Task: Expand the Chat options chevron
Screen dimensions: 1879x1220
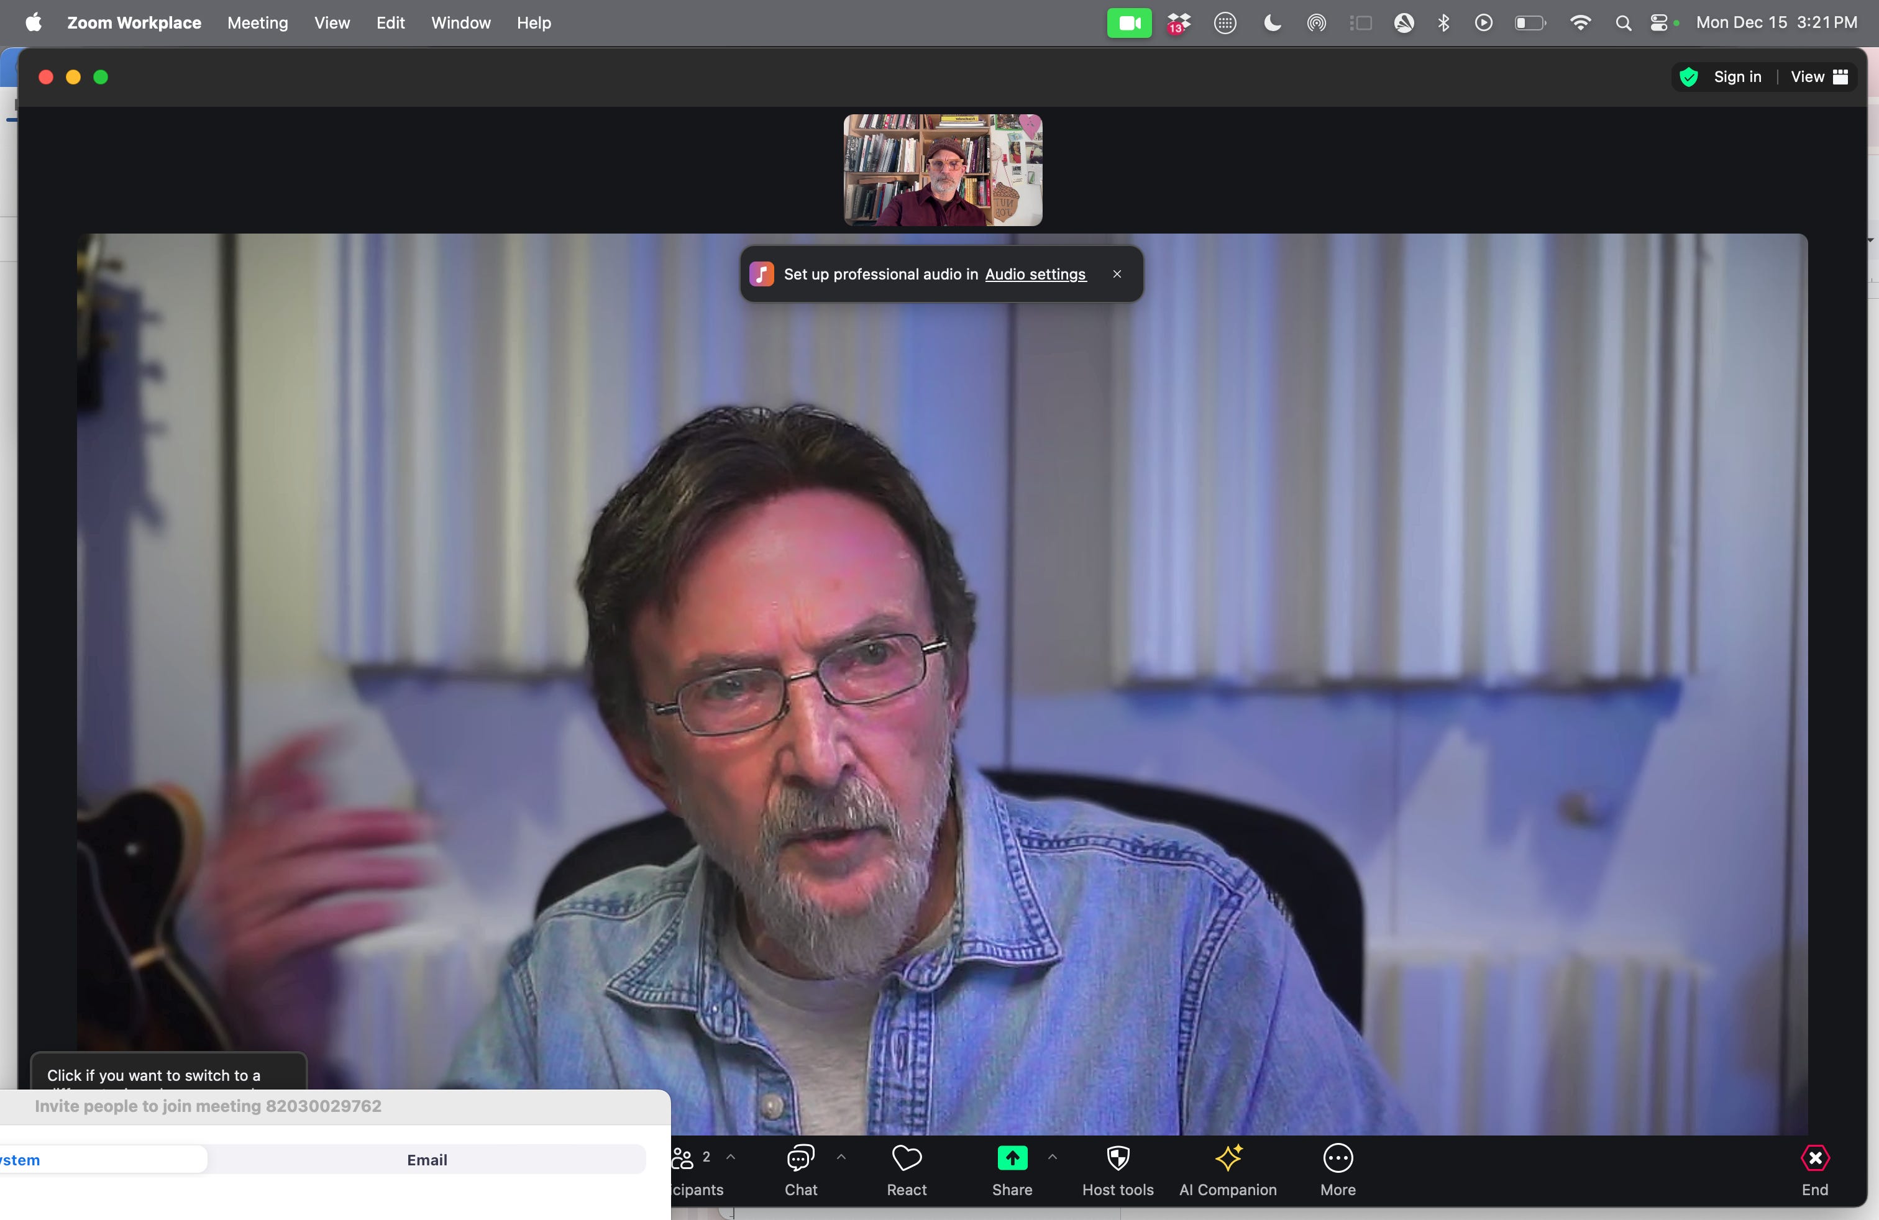Action: [841, 1157]
